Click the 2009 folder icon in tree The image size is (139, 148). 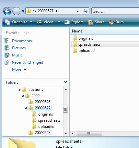[27, 95]
